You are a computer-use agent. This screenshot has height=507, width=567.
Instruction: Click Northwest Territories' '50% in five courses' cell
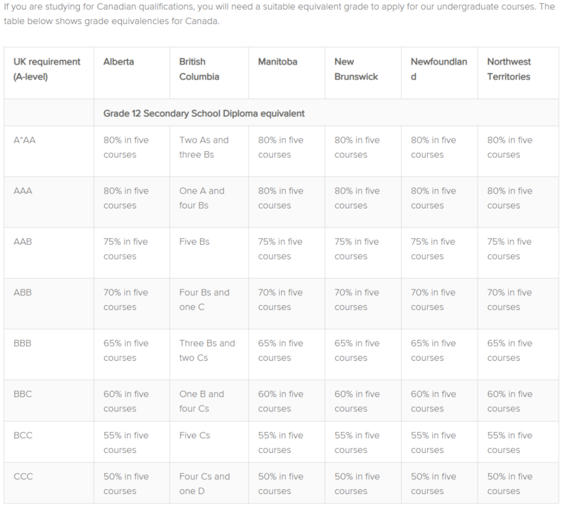coord(518,483)
